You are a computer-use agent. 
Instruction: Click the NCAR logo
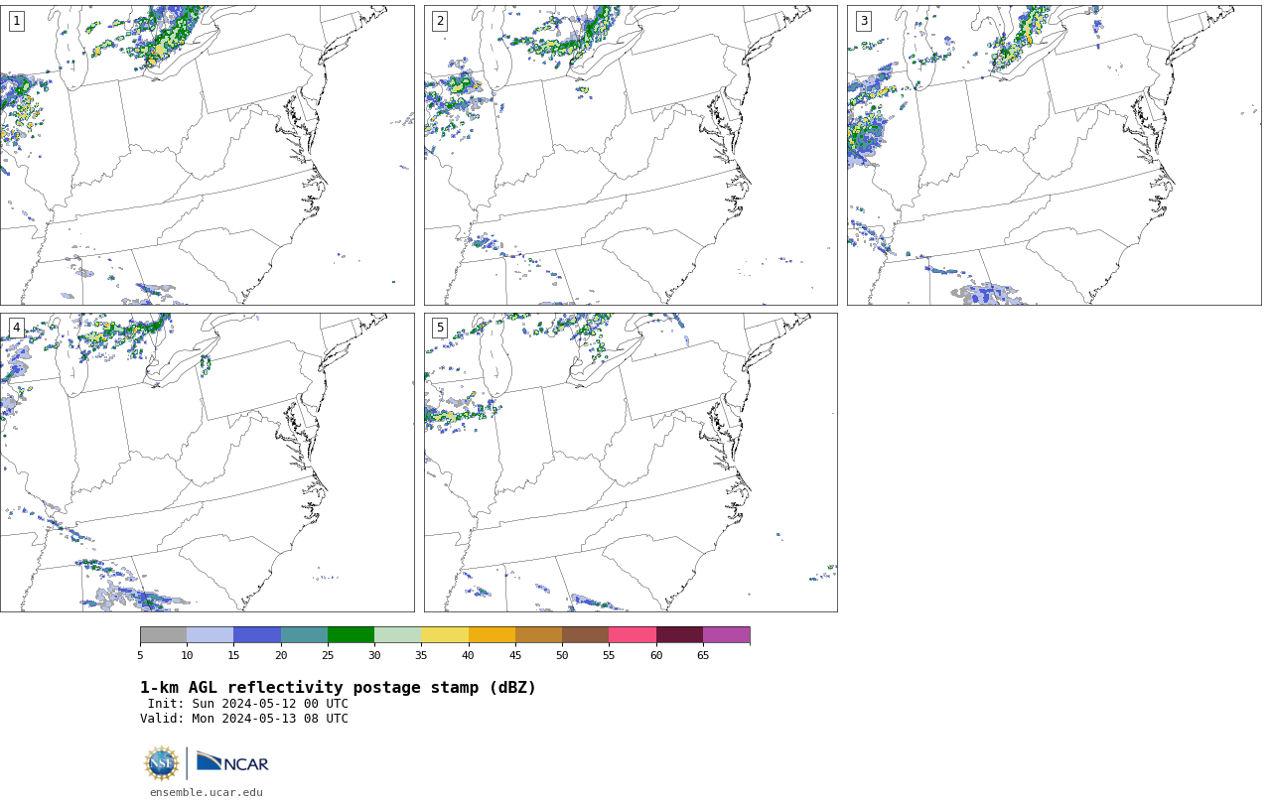232,763
